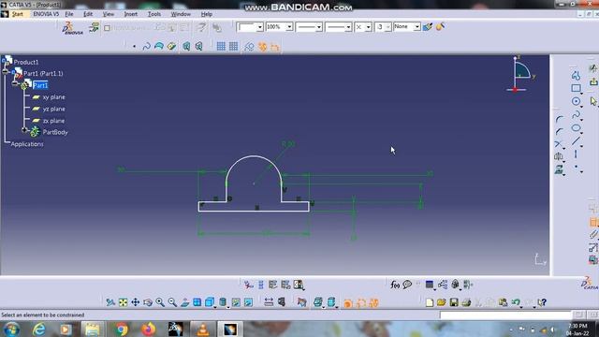Select the Project 3D Elements tool
The image size is (599, 337).
(x=559, y=169)
